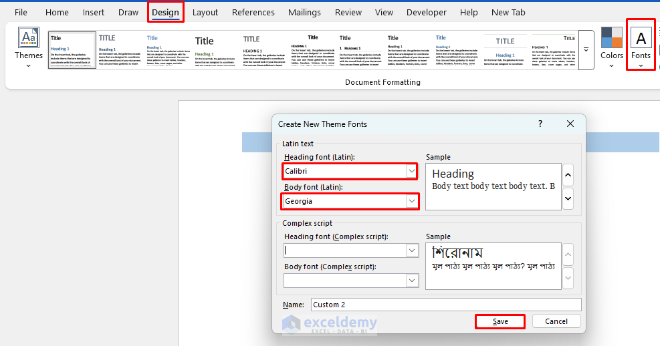Open the New Tab ribbon tab
Viewport: 660px width, 346px height.
[x=508, y=13]
